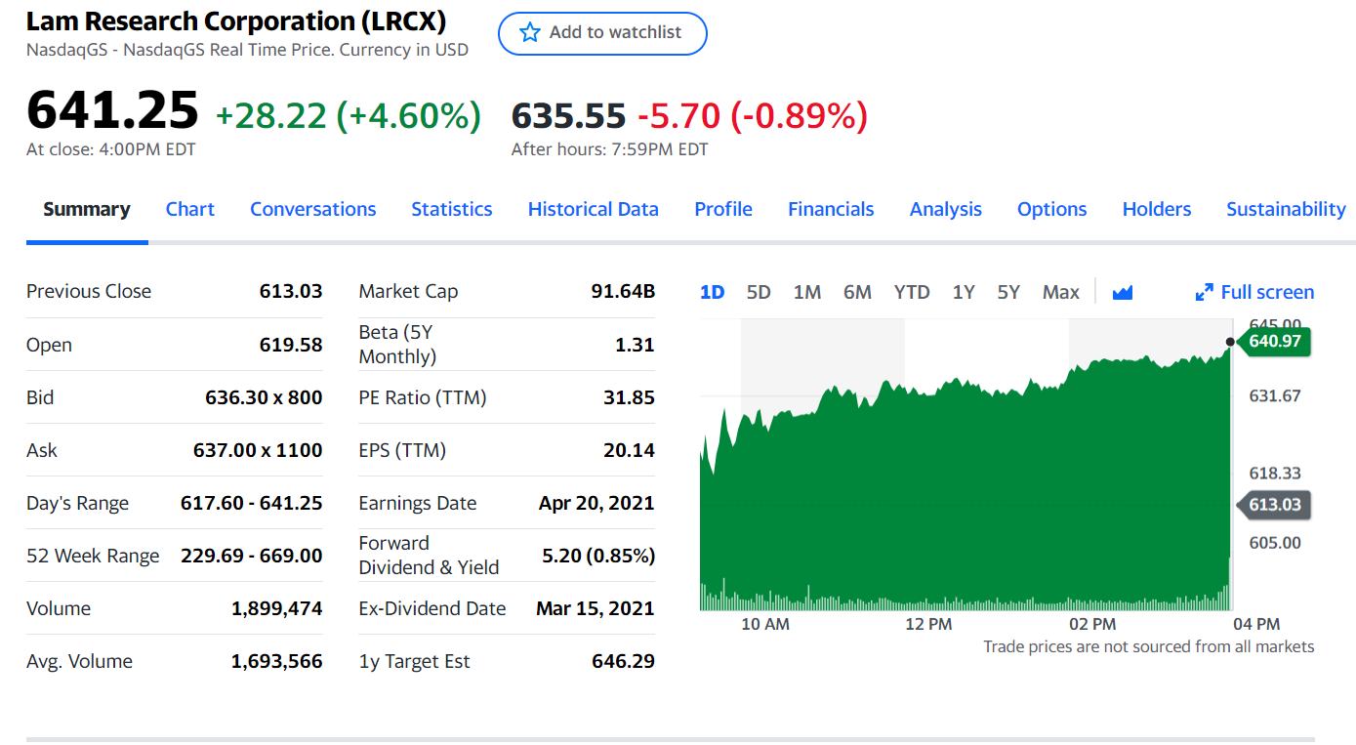Click the Ask value 637.00 x 1100

pyautogui.click(x=258, y=450)
